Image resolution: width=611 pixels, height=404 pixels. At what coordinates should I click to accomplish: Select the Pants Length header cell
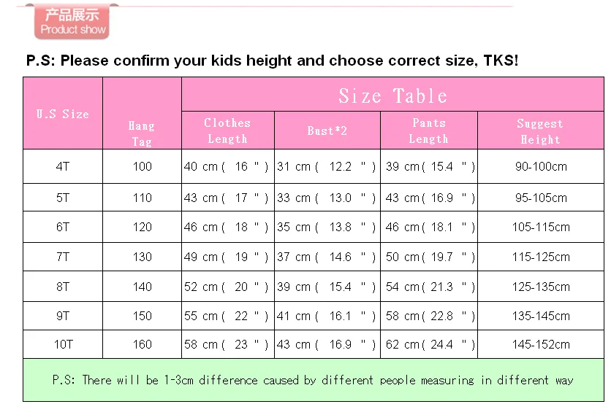coord(429,131)
